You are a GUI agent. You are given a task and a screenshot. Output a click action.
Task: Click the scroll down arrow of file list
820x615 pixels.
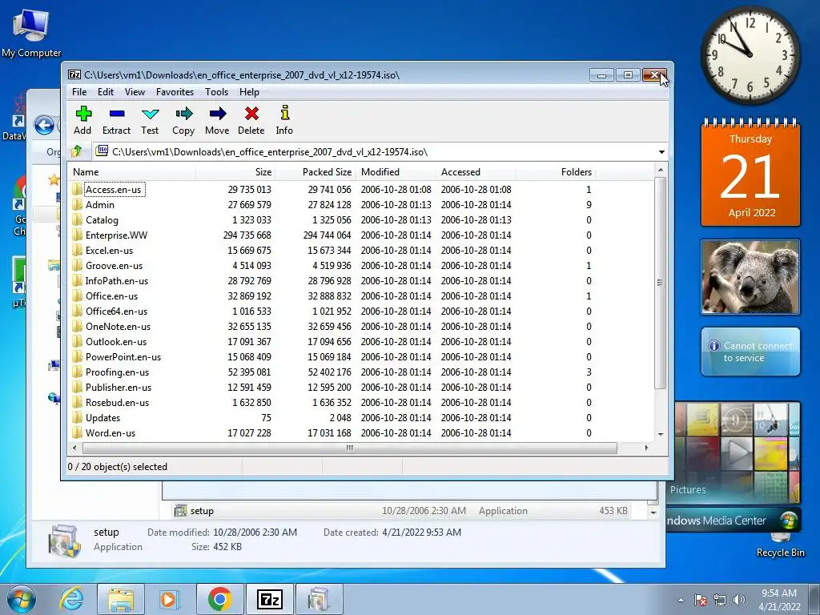click(x=661, y=435)
